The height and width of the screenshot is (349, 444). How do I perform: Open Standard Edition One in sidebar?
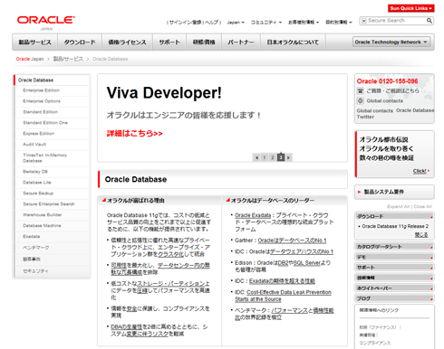pyautogui.click(x=45, y=123)
